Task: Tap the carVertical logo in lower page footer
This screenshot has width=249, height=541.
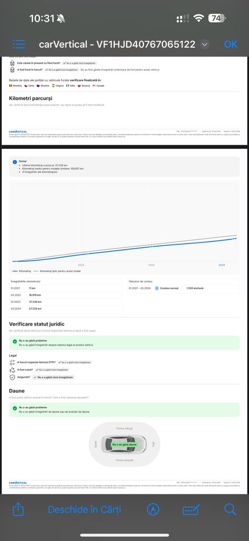Action: point(18,483)
